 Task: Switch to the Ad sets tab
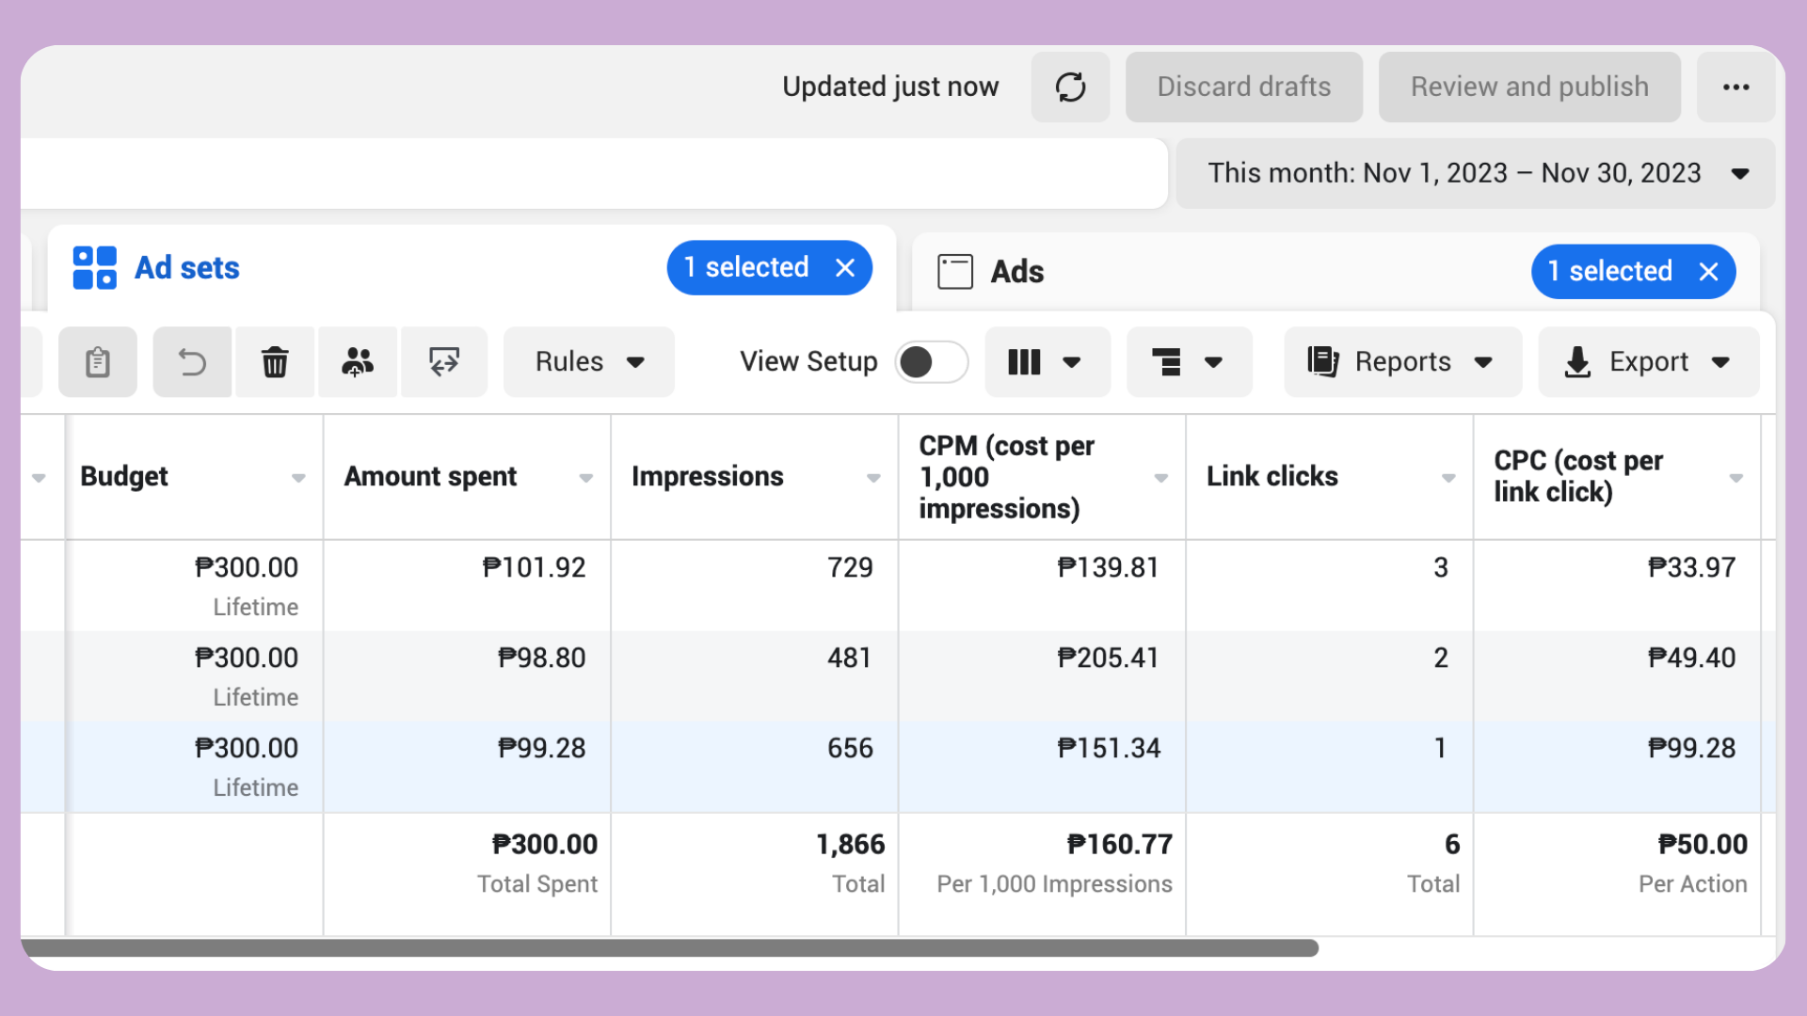[187, 268]
